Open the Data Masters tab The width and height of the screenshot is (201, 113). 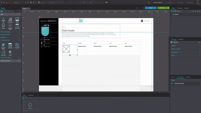[x=180, y=77]
